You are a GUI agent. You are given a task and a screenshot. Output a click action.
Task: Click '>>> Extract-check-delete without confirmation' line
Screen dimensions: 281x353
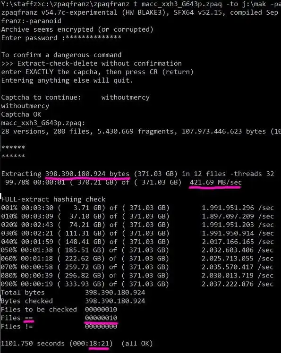click(x=92, y=64)
